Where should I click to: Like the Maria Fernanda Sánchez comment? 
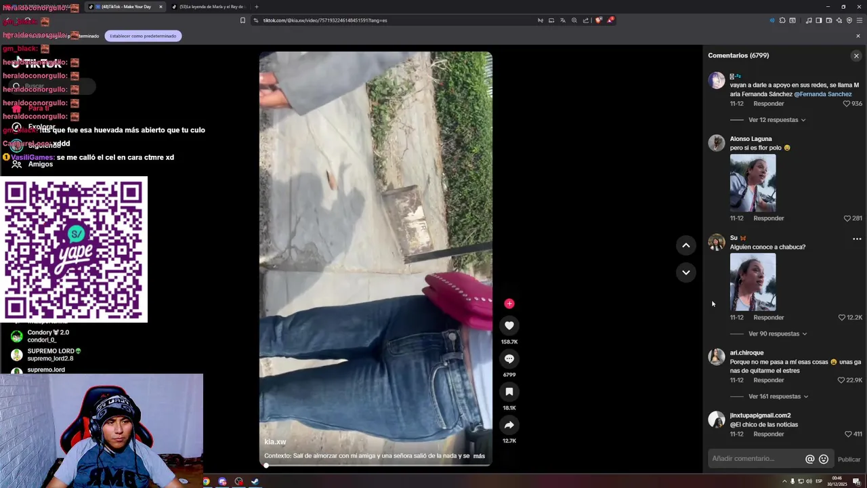(x=846, y=104)
